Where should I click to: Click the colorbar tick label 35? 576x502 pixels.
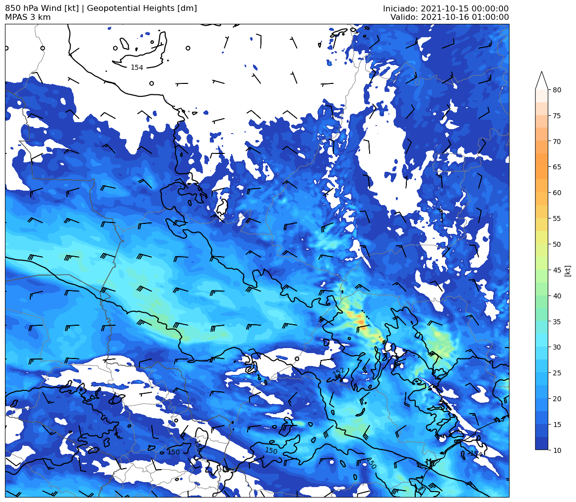click(x=557, y=322)
